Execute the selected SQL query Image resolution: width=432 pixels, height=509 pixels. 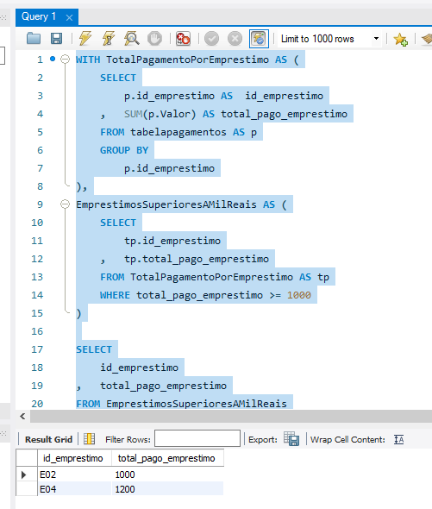(x=85, y=39)
